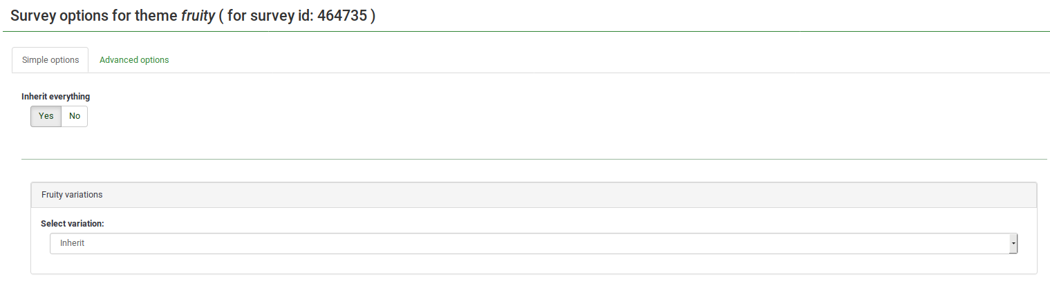1050x286 pixels.
Task: Click the italic word 'fruity' in the title
Action: 198,16
